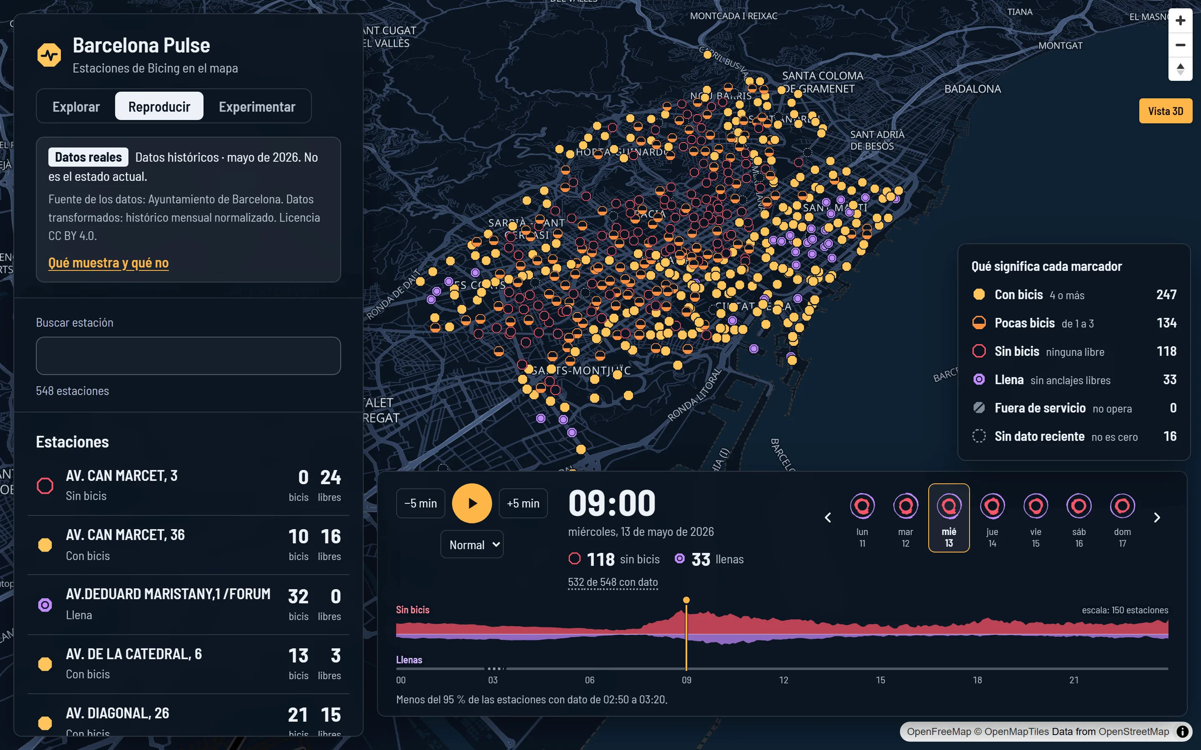Viewport: 1201px width, 750px height.
Task: Reset map bearing with compass button
Action: pos(1180,68)
